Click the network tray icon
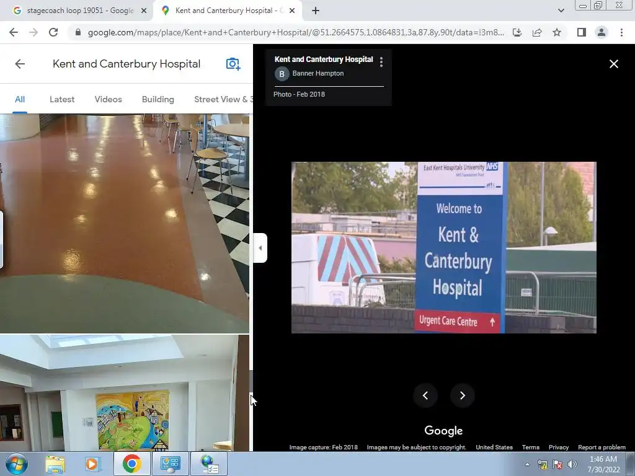The height and width of the screenshot is (476, 635). (x=543, y=464)
